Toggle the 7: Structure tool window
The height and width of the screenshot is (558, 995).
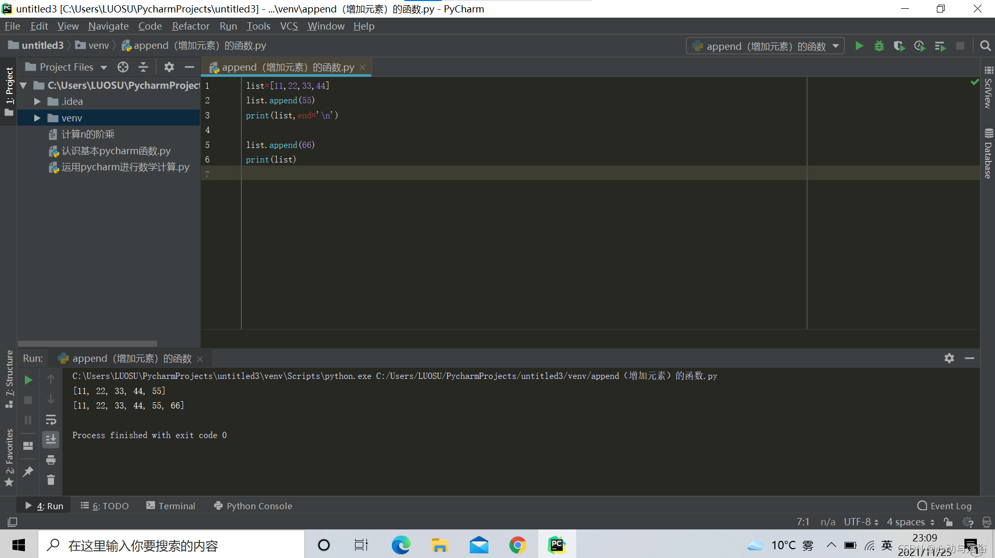point(9,379)
